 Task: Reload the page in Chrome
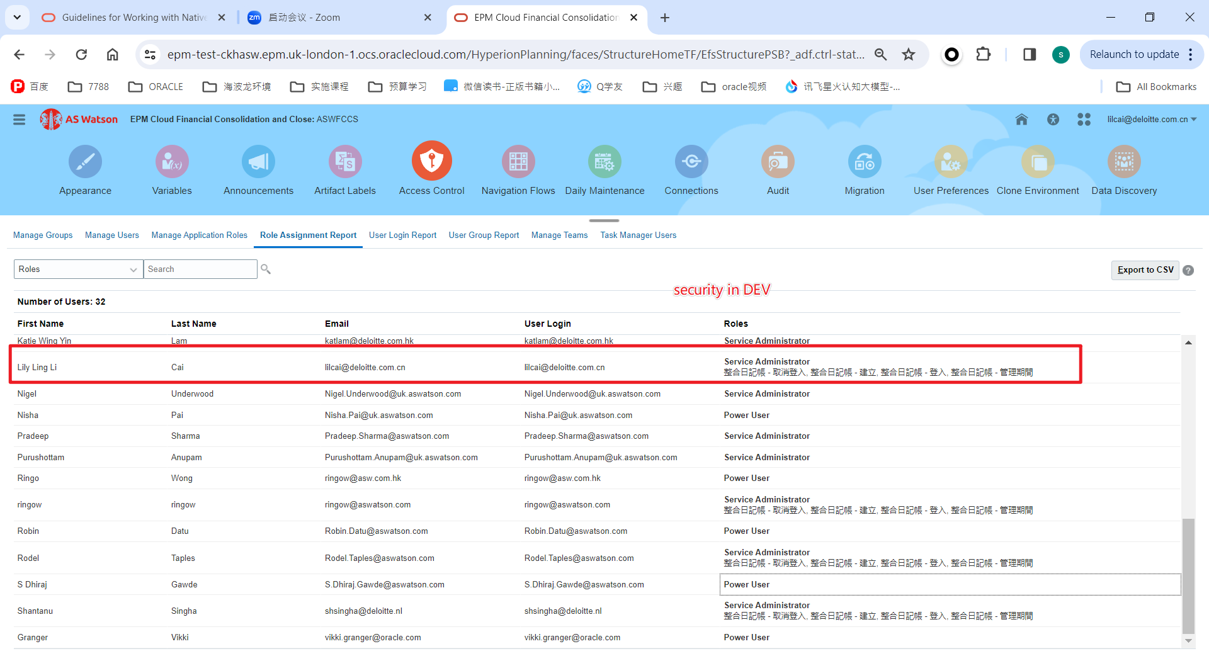click(x=81, y=55)
